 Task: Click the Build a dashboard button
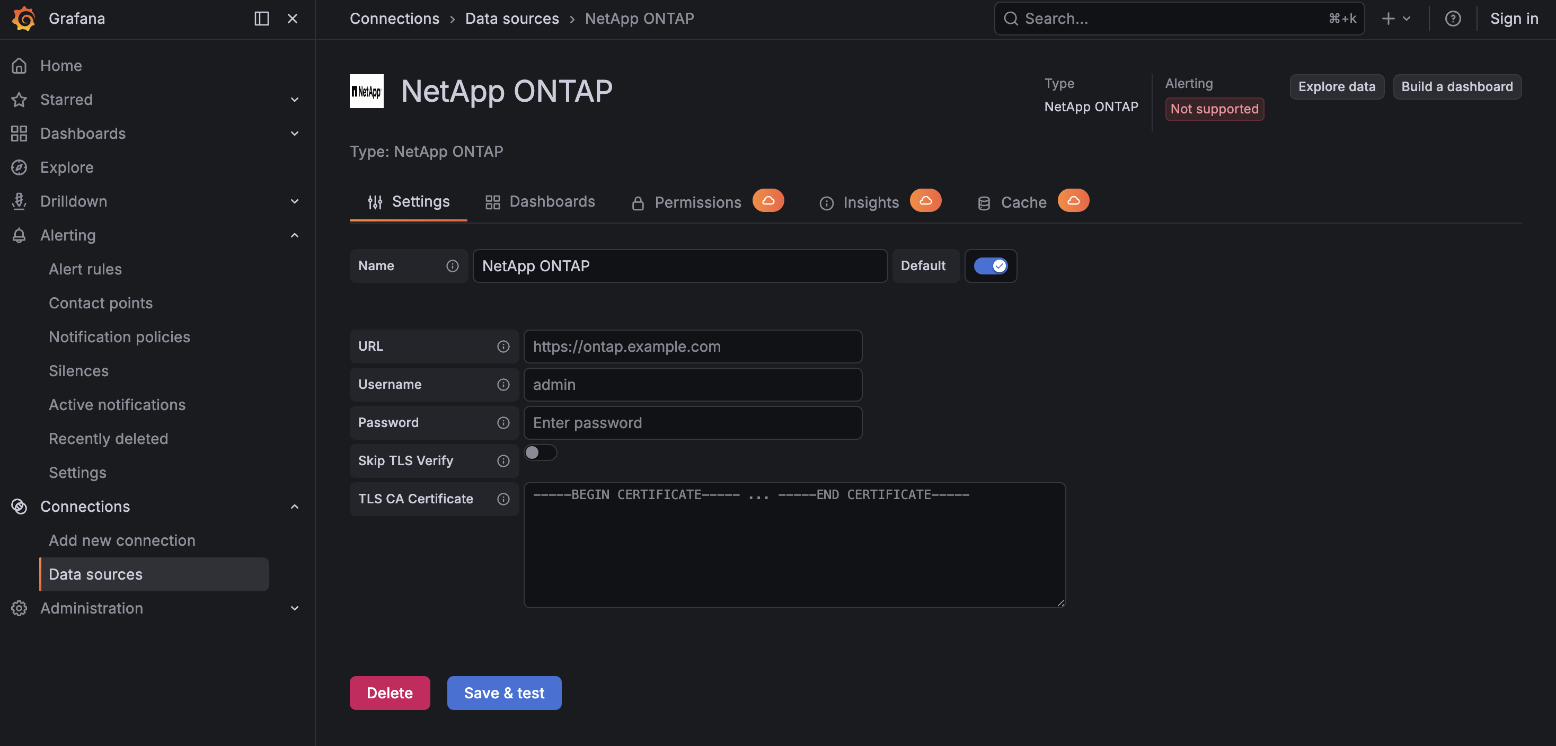[1456, 86]
